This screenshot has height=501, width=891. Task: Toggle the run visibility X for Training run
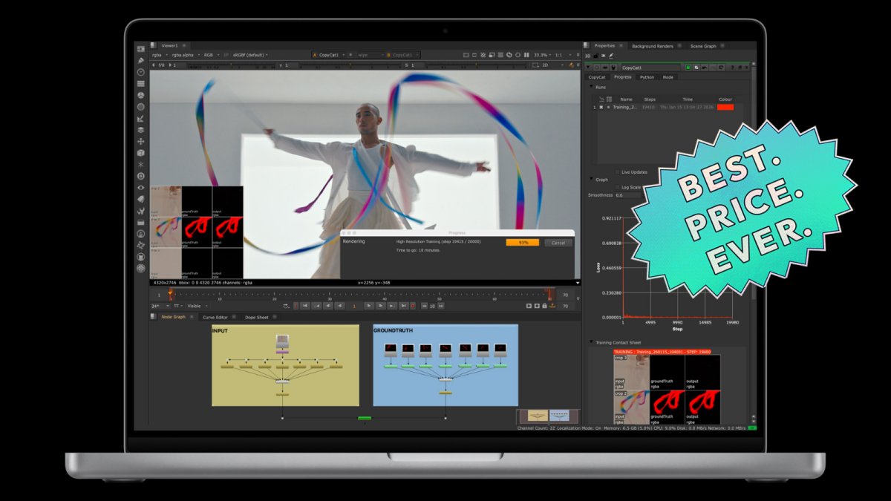click(x=601, y=108)
